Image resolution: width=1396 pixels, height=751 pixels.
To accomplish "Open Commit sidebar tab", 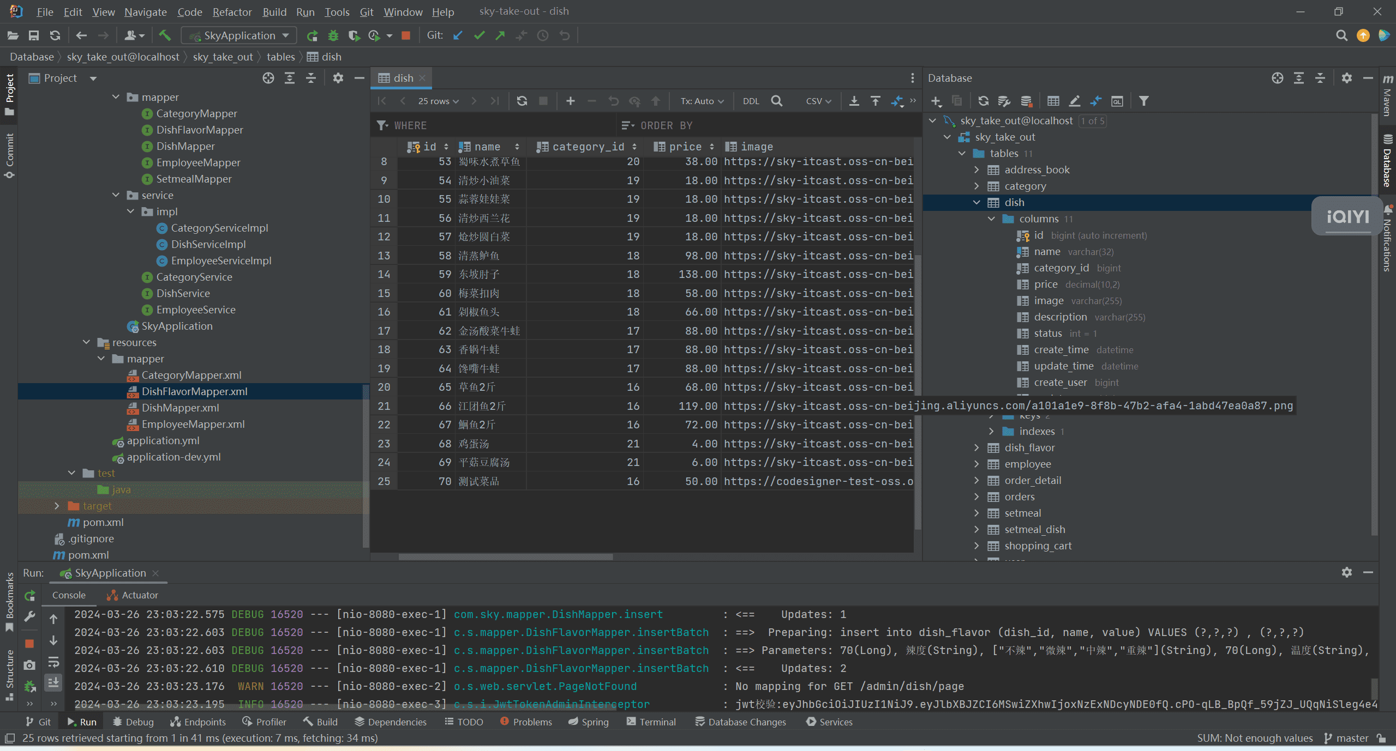I will [x=9, y=155].
